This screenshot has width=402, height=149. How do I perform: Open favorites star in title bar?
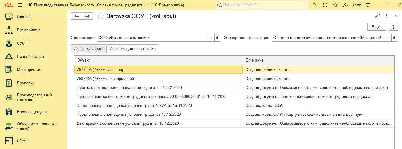click(335, 5)
